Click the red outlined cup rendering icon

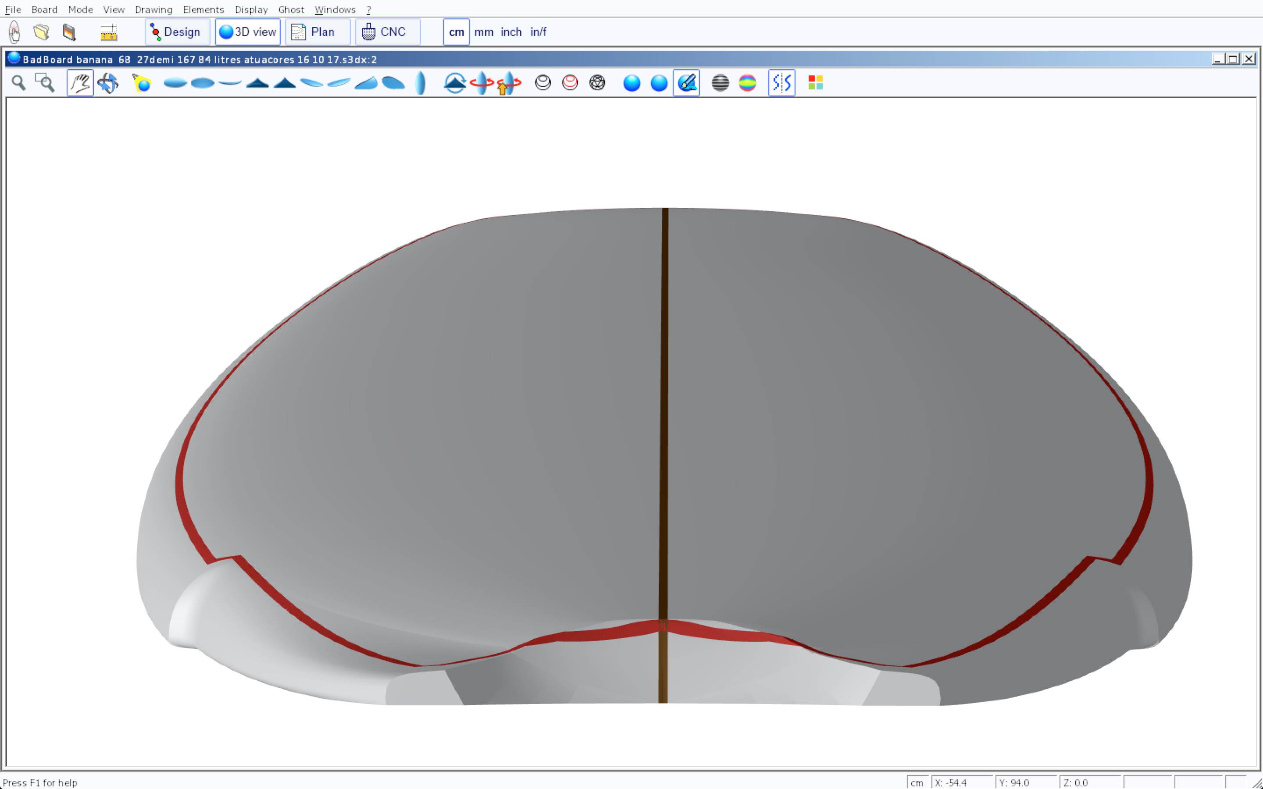click(x=570, y=83)
